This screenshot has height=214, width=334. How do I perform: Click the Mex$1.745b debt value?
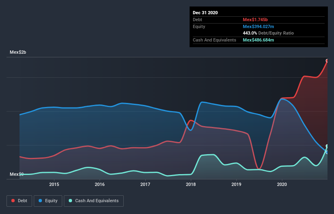tap(255, 20)
